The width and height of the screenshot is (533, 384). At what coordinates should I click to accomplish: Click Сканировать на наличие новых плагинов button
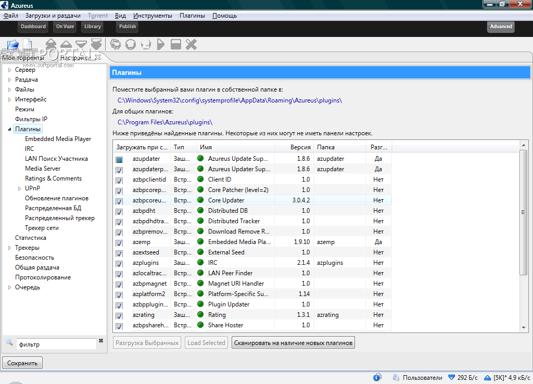point(293,342)
